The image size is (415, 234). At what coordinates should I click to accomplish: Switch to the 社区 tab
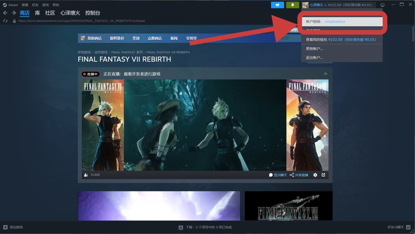[50, 13]
